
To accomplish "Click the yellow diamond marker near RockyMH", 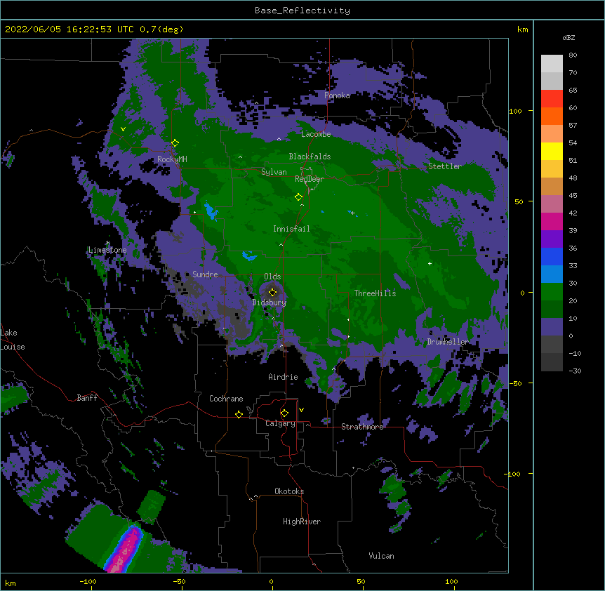I will tap(175, 143).
